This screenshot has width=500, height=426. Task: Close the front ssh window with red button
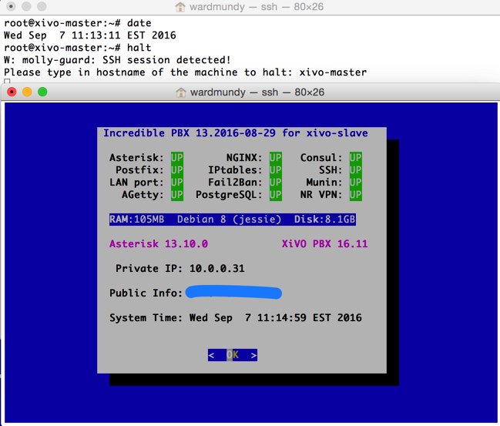tap(12, 92)
